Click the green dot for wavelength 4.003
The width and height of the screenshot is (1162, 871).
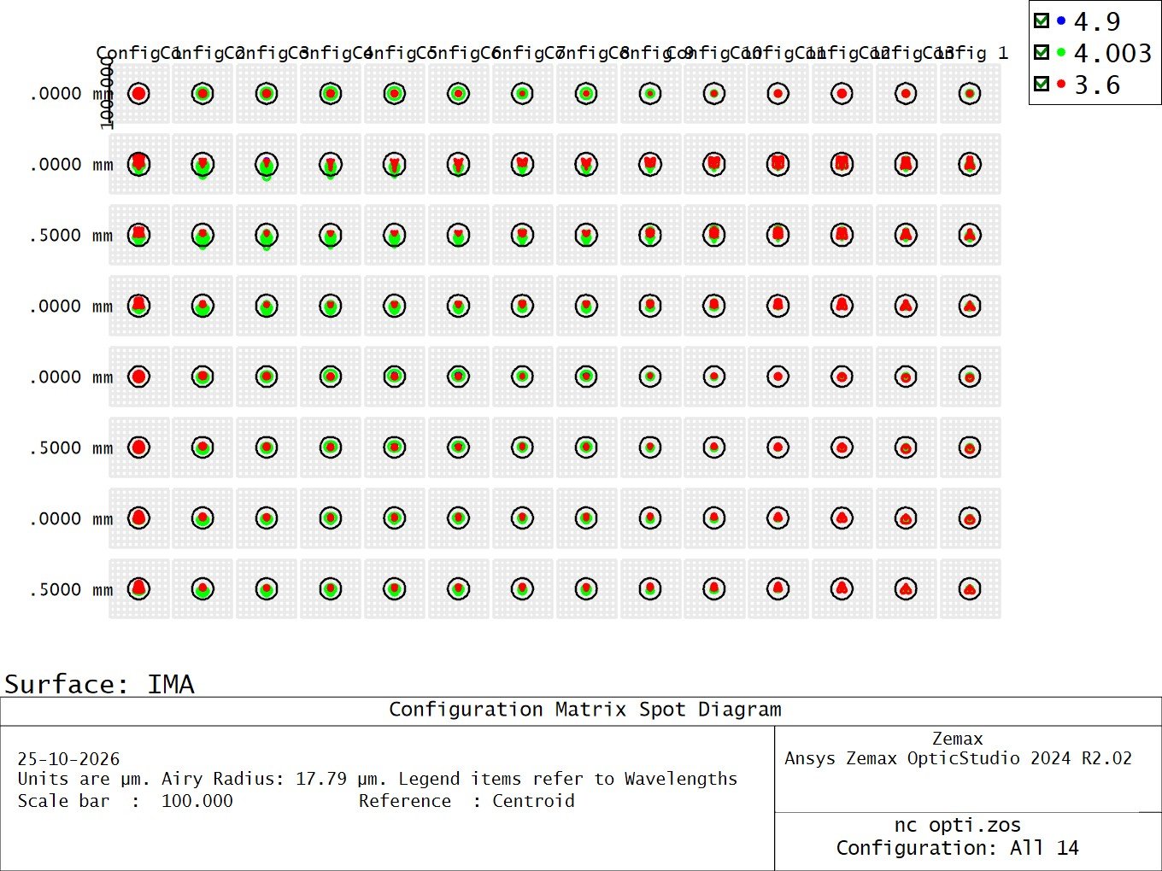pyautogui.click(x=1061, y=52)
